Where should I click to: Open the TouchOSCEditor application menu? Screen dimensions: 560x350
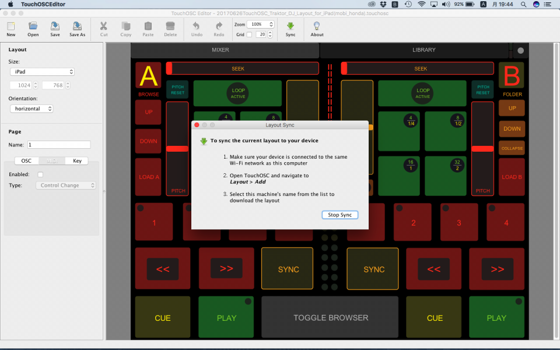coord(43,4)
